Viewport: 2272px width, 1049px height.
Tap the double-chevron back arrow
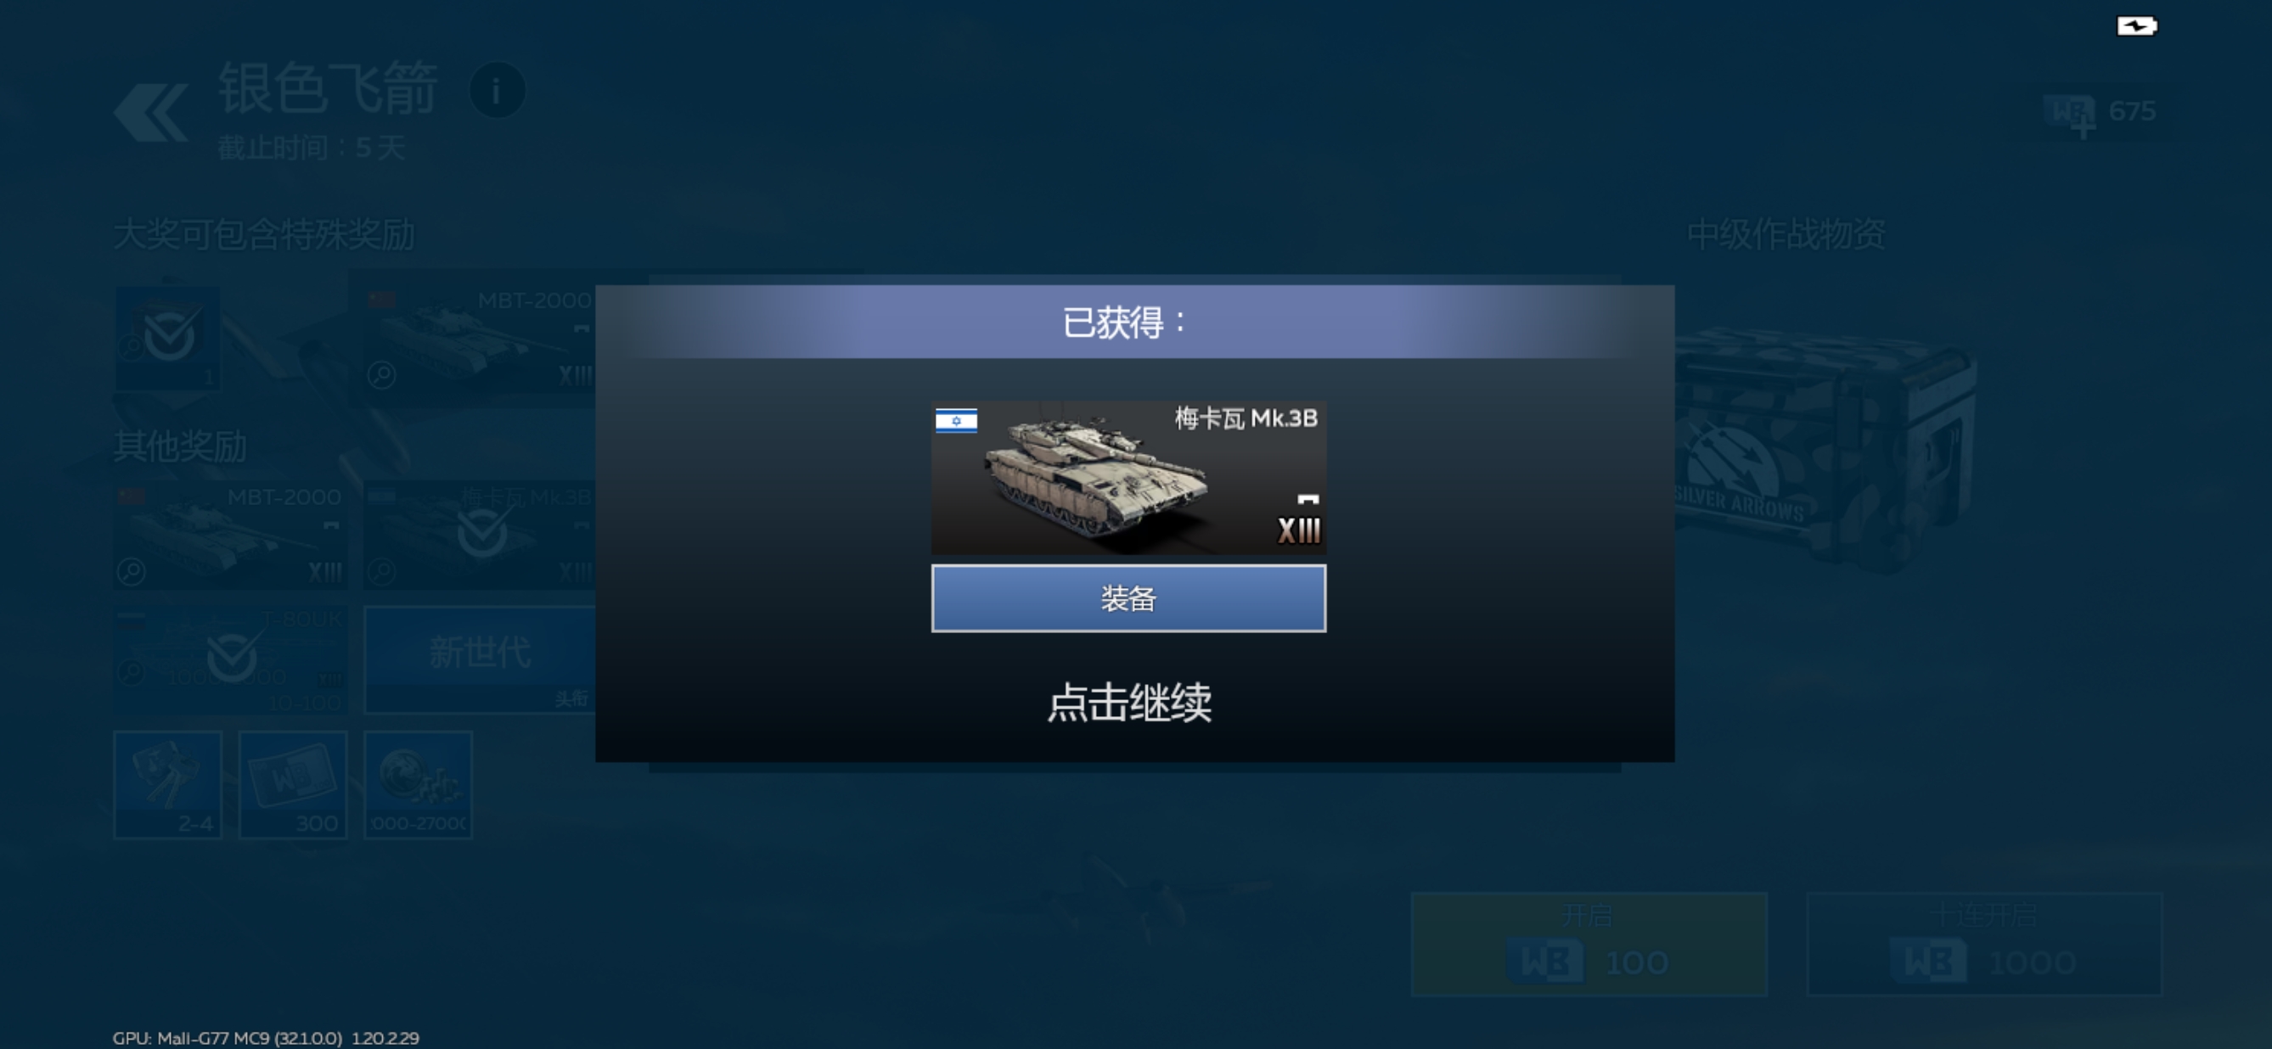pos(151,112)
